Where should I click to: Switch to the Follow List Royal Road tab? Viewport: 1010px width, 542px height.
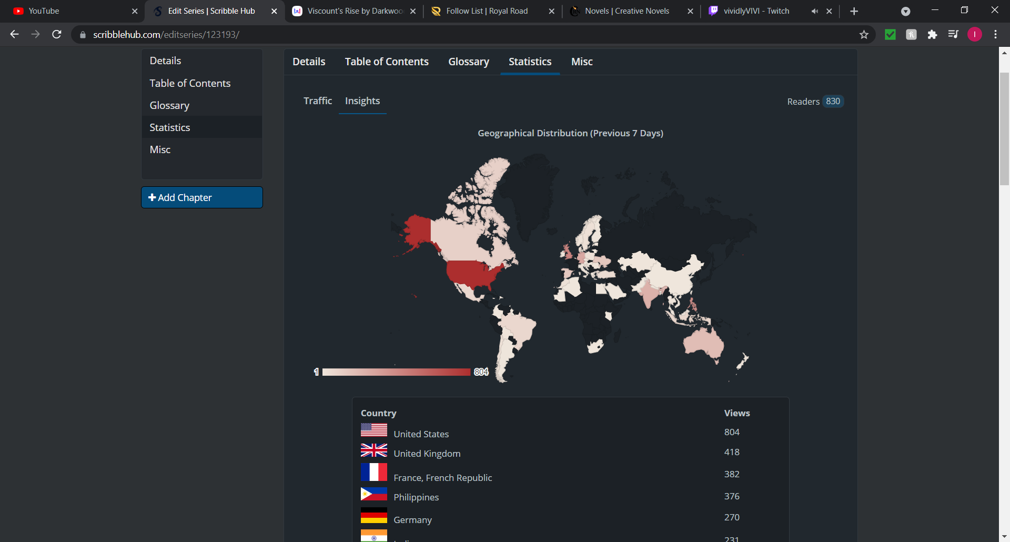coord(487,11)
